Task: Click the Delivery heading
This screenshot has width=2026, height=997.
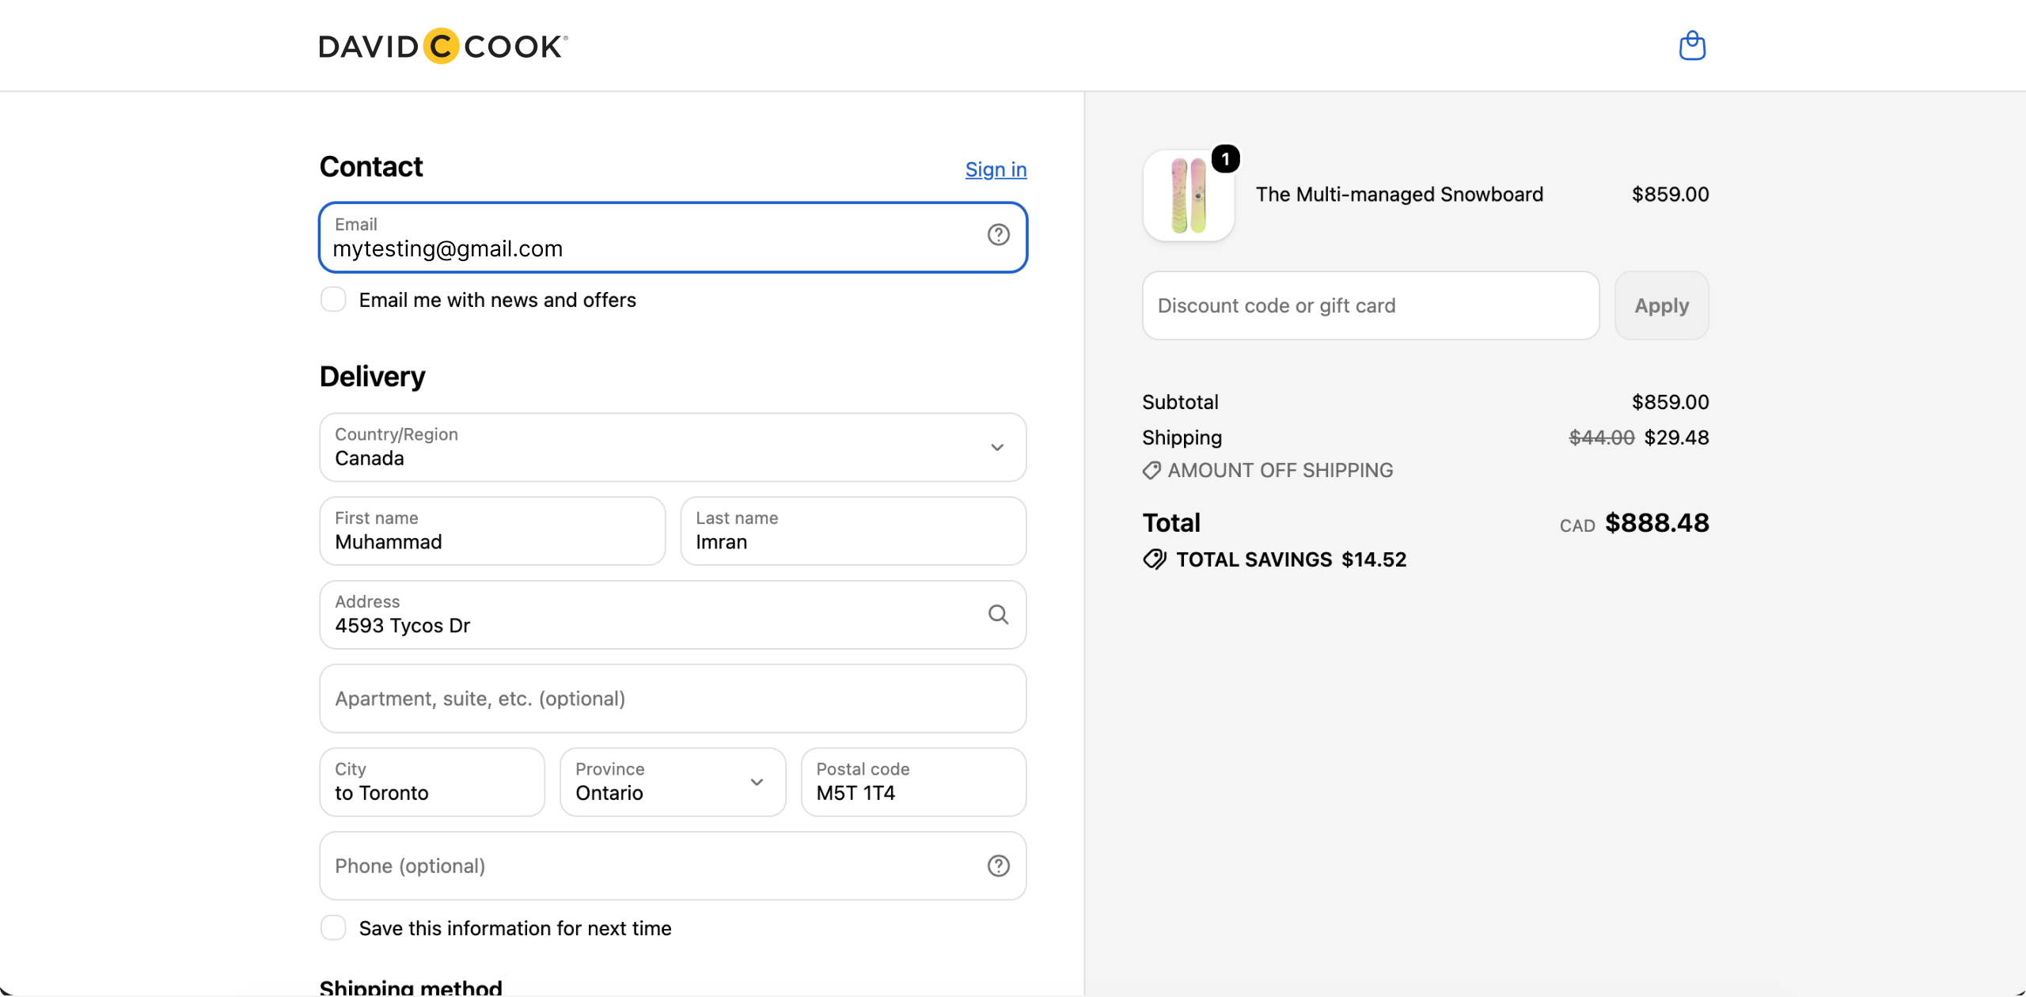Action: click(x=373, y=377)
